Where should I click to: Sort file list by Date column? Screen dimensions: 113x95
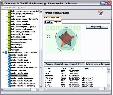74,68
